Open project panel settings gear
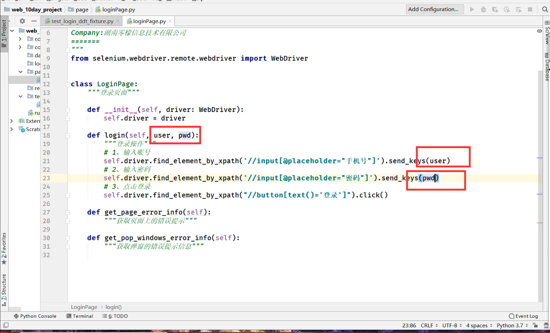550x333 pixels. [22, 21]
